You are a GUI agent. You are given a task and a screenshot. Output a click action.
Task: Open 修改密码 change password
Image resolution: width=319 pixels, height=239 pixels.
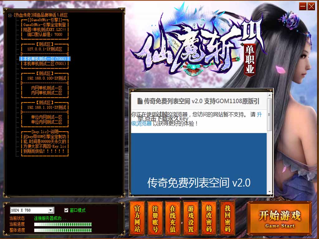[x=209, y=218]
